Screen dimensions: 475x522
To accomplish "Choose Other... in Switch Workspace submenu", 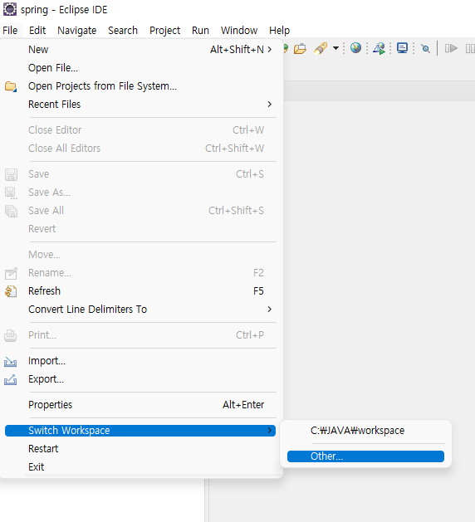I will (x=365, y=456).
